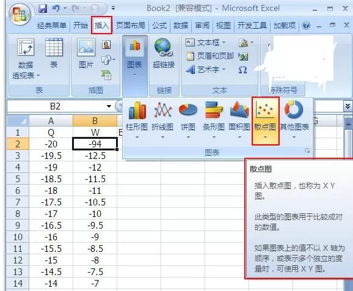Click 页眉和页脚 header and footer

[x=210, y=56]
